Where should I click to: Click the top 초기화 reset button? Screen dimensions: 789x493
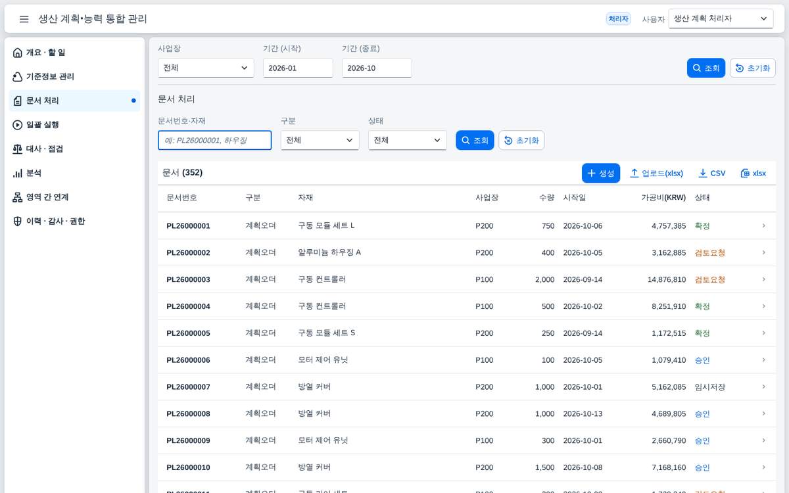[x=752, y=68]
